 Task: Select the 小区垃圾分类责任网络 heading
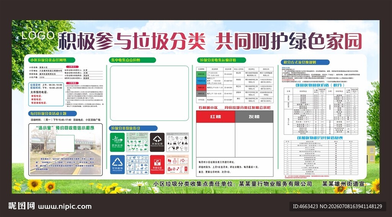[x=52, y=60]
